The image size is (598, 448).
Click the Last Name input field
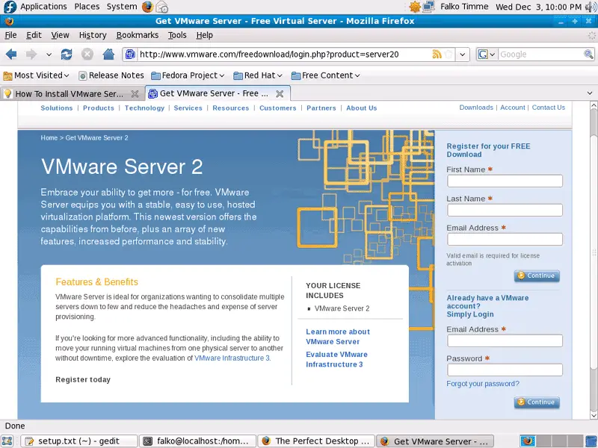coord(505,210)
